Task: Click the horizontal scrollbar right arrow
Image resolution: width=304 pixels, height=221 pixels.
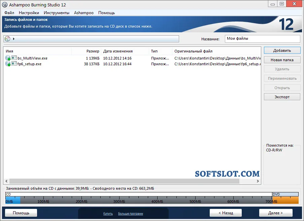Action: [x=258, y=181]
